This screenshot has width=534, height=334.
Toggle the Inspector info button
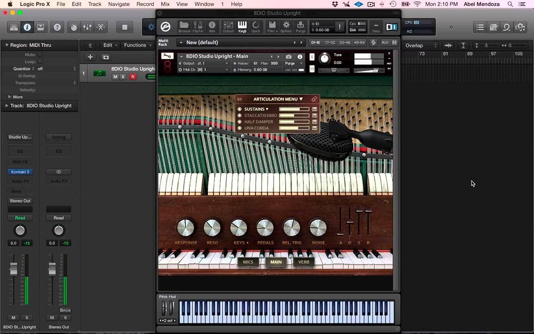(x=27, y=27)
